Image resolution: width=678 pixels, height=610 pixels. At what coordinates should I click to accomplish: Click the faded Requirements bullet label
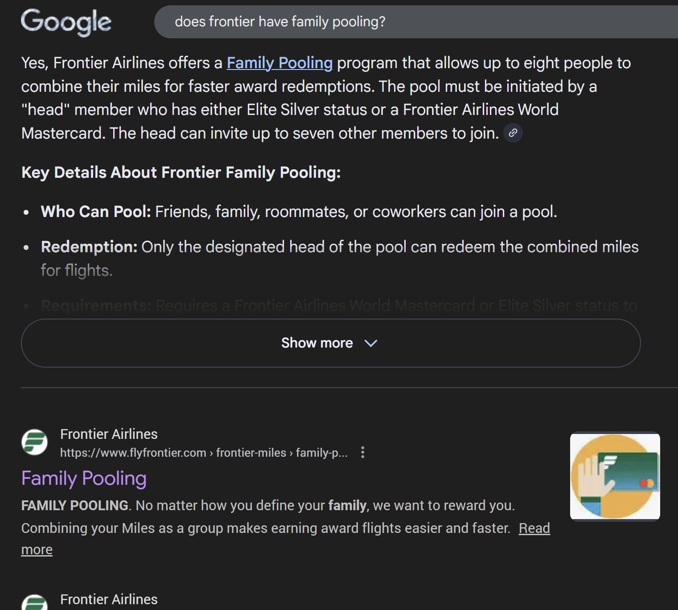click(x=96, y=306)
